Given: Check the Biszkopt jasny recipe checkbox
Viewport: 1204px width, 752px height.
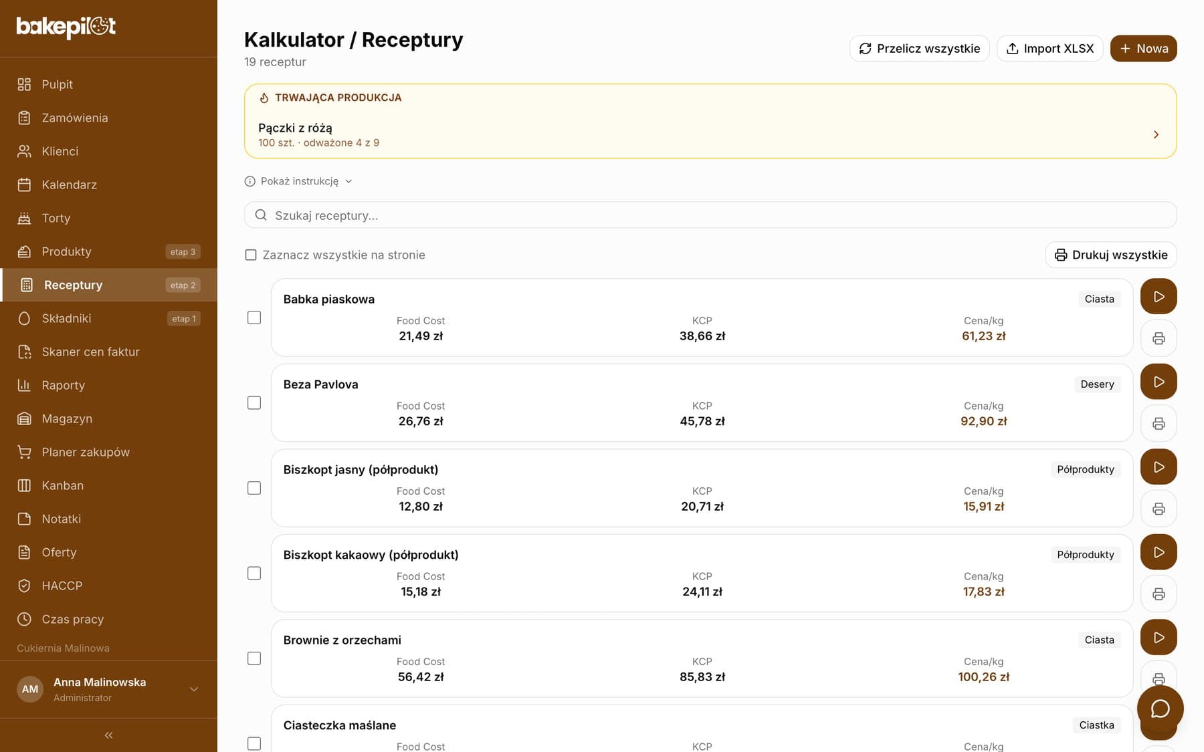Looking at the screenshot, I should point(254,488).
